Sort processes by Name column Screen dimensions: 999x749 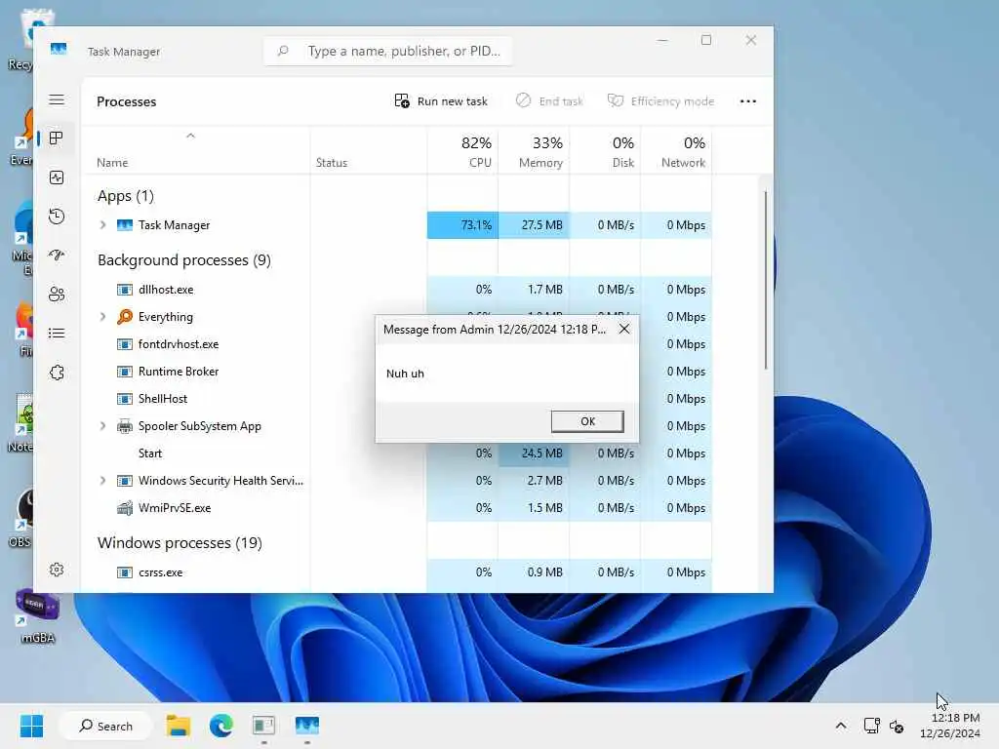[113, 163]
